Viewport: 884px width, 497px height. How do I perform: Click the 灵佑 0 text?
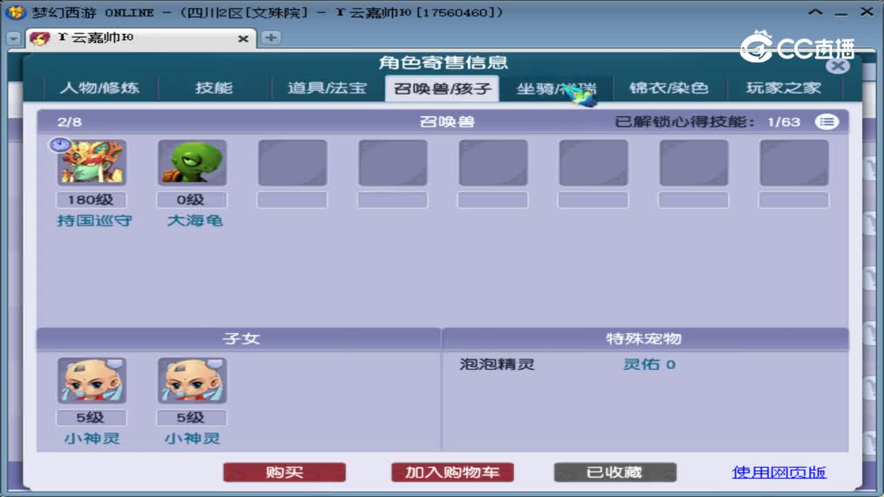[649, 364]
